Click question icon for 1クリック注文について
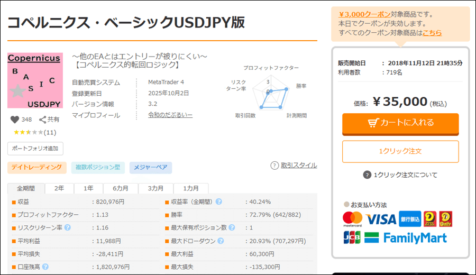This screenshot has width=476, height=275. point(367,175)
